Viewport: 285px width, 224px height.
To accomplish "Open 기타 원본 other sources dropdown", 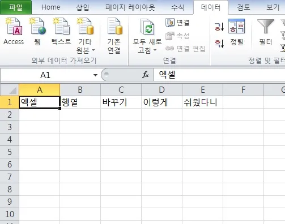I will [x=86, y=36].
